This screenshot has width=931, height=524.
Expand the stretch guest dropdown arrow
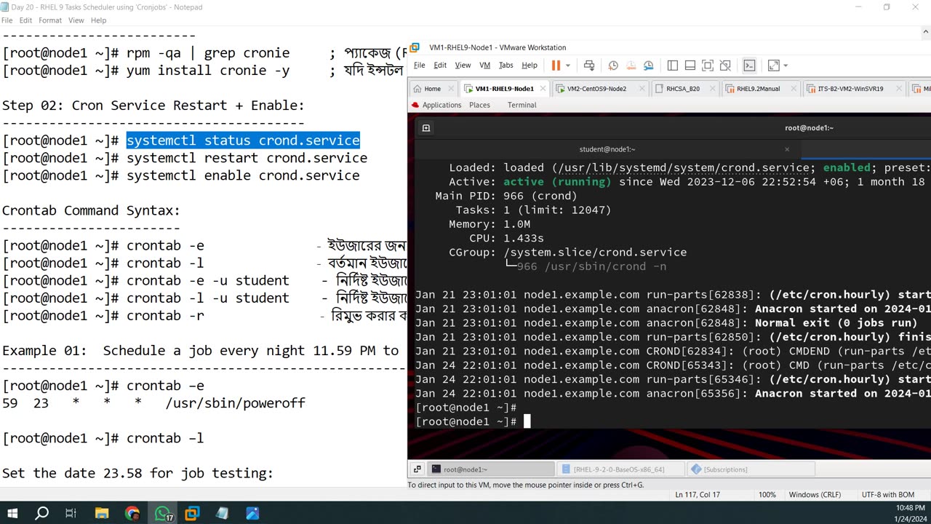(x=786, y=65)
